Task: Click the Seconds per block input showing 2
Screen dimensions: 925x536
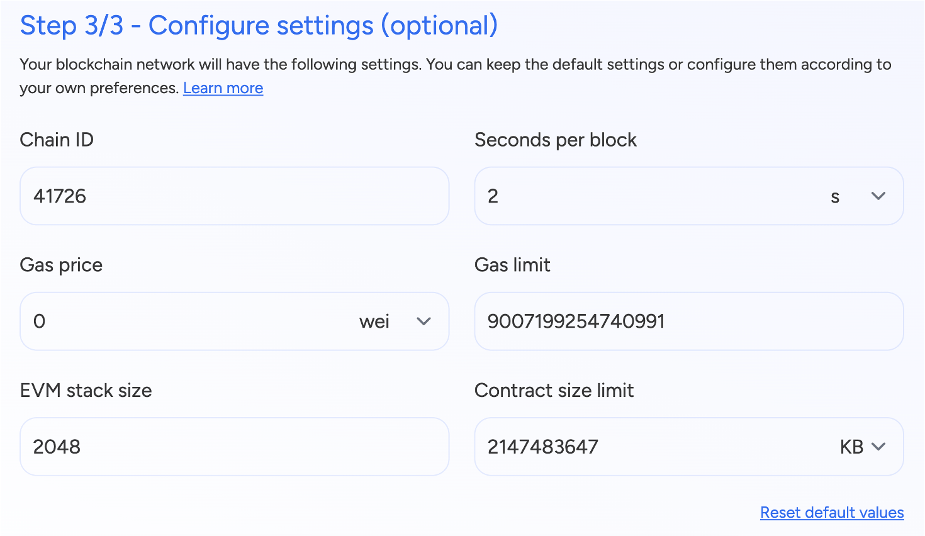Action: 629,196
